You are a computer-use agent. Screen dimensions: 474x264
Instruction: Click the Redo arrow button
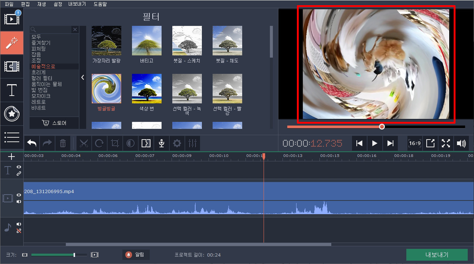(48, 143)
